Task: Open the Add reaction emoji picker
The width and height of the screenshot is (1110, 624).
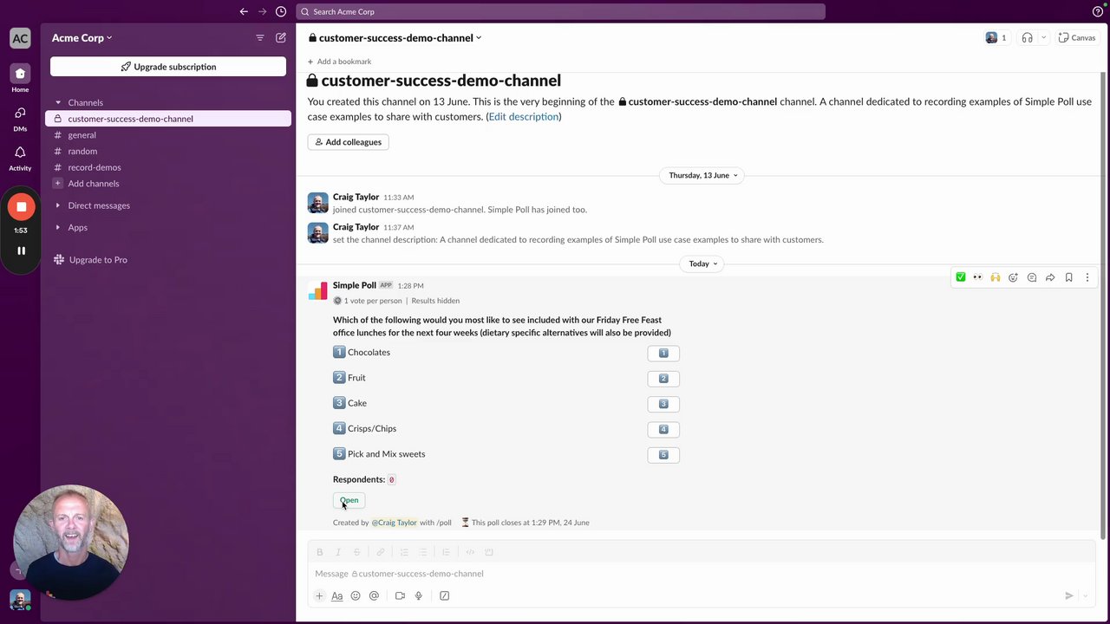Action: [1013, 277]
